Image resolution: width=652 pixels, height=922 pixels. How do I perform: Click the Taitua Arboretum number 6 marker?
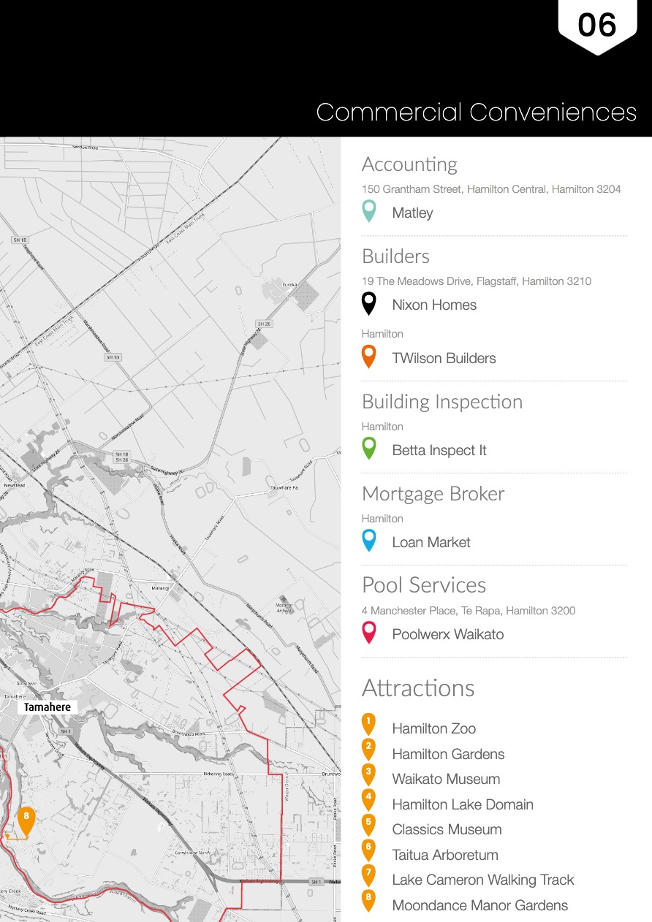tap(368, 849)
